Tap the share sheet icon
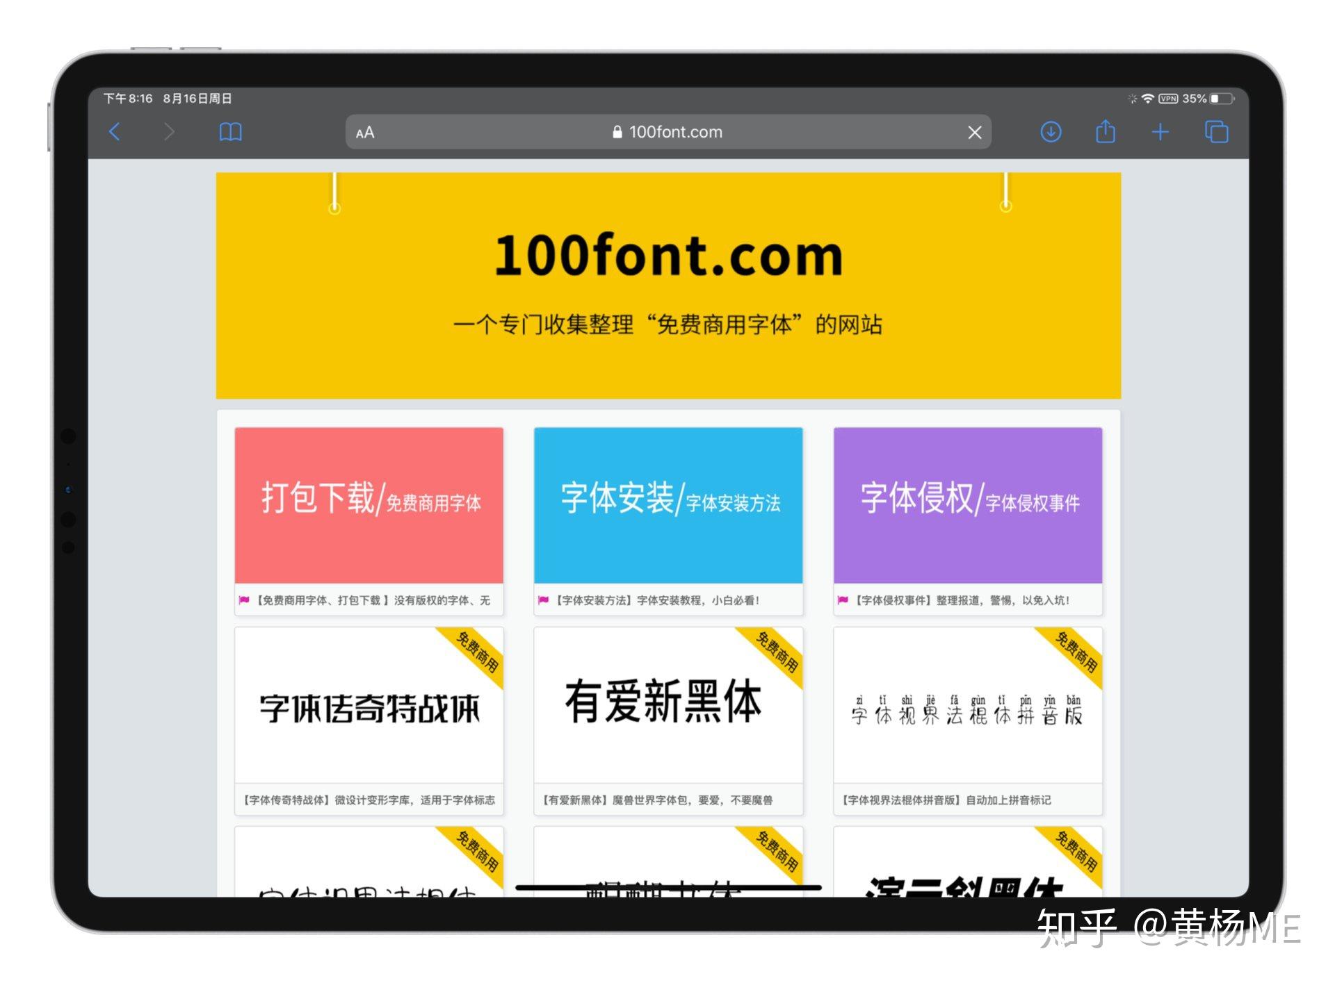The height and width of the screenshot is (983, 1335). coord(1106,131)
